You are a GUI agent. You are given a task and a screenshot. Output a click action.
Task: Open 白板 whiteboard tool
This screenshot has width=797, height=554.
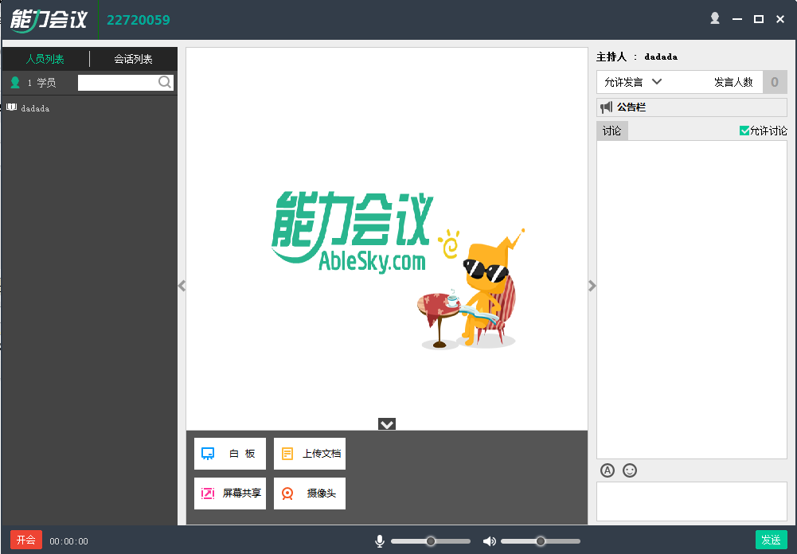(230, 454)
